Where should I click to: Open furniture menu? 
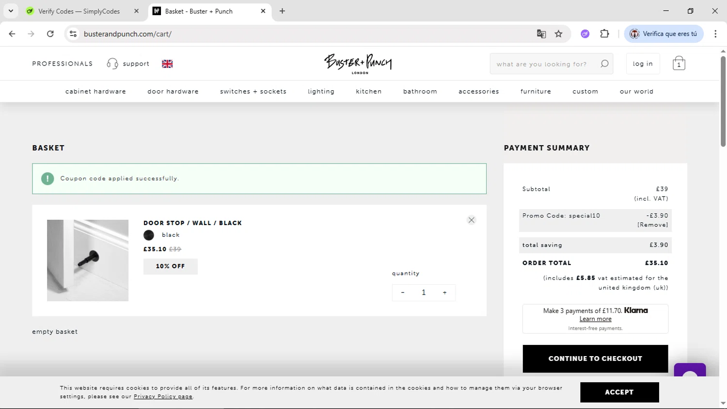tap(536, 91)
